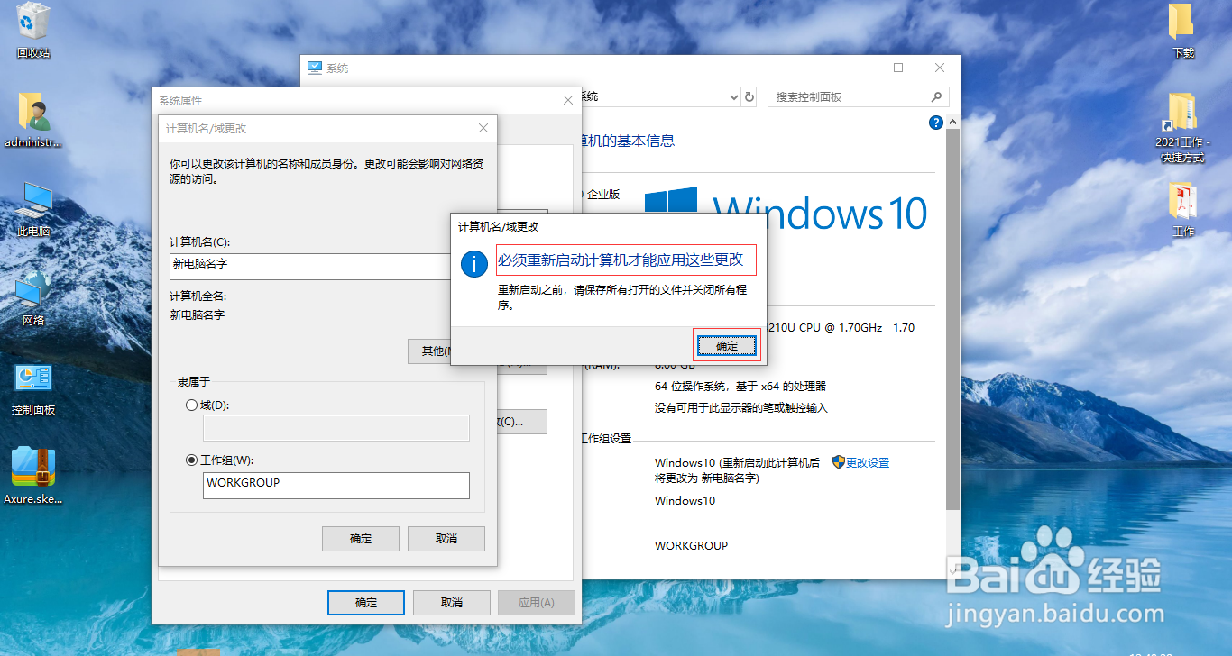Click the 没有可用于此显示器 text line

pos(740,407)
